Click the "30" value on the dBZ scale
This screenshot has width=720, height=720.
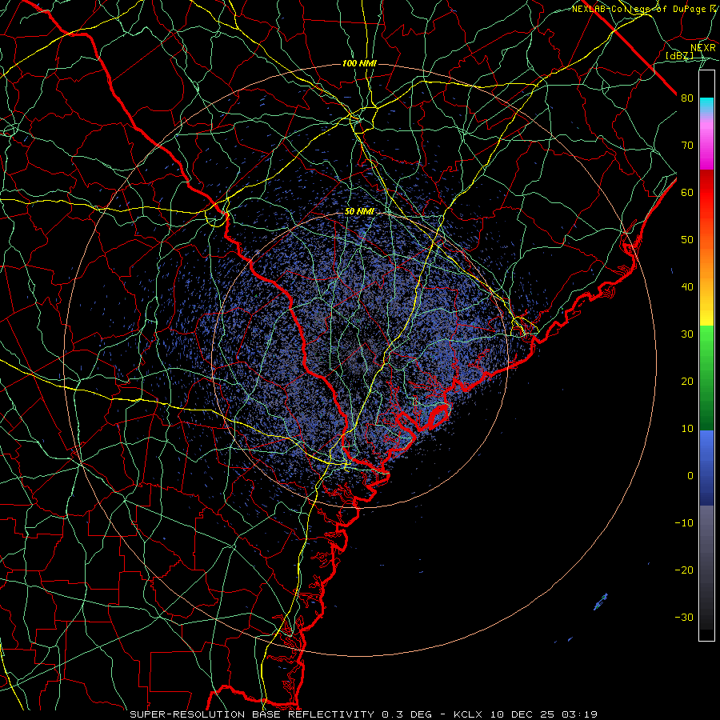tap(687, 334)
